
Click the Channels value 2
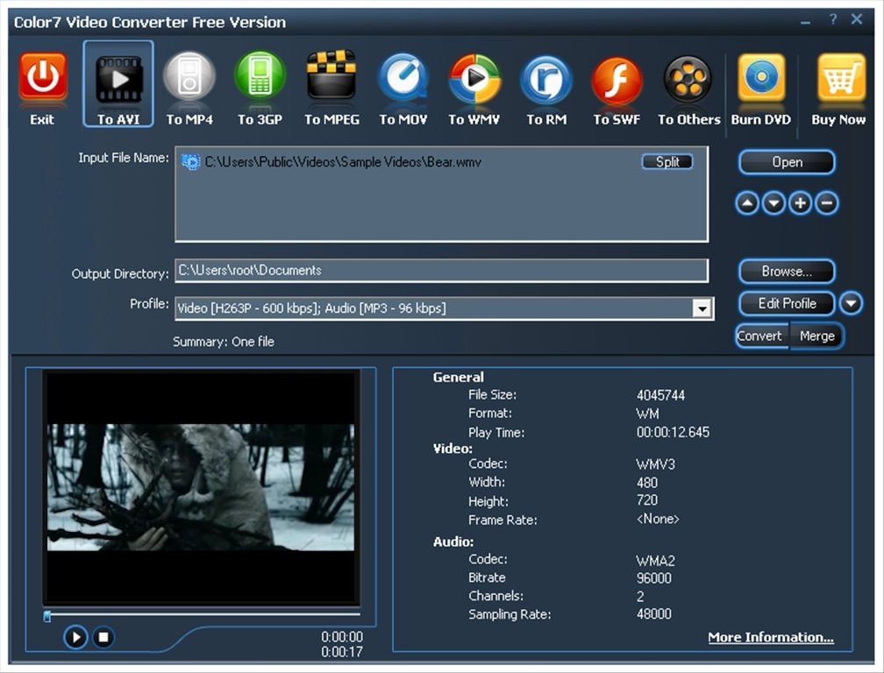pos(640,597)
